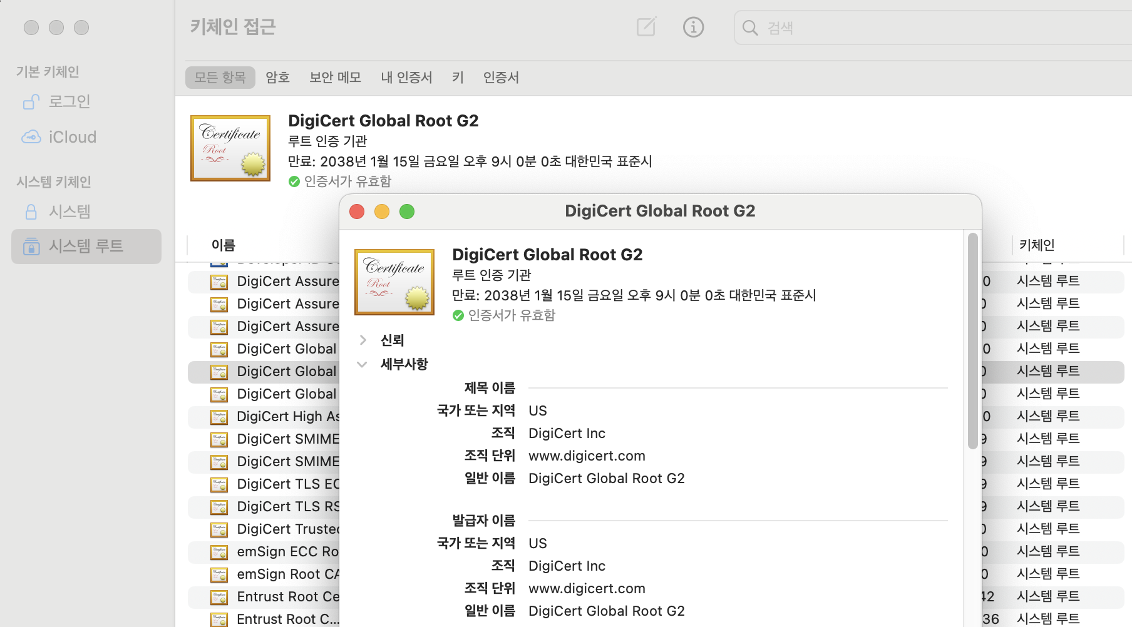The height and width of the screenshot is (627, 1132).
Task: Close the DigiCert Global Root G2 detail window
Action: pos(357,212)
